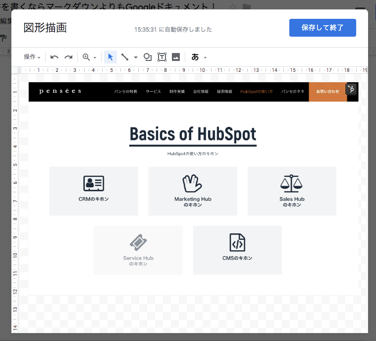This screenshot has height=341, width=376.
Task: Click the Undo arrow icon
Action: [x=54, y=57]
